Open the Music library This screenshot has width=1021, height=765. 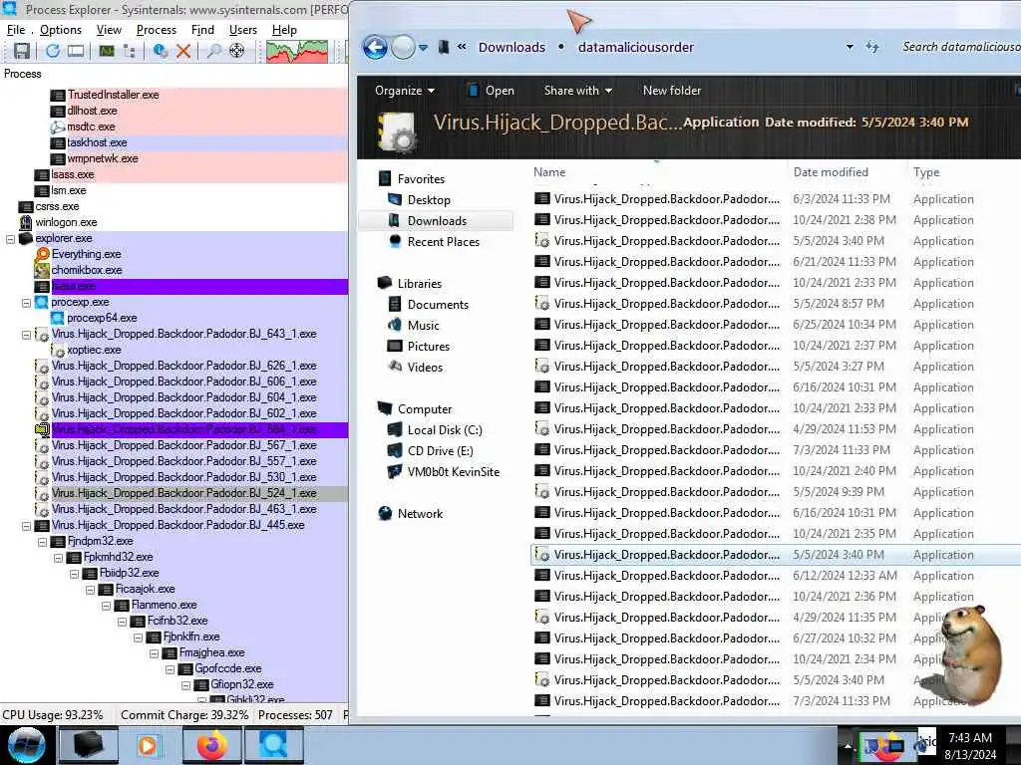pyautogui.click(x=423, y=326)
